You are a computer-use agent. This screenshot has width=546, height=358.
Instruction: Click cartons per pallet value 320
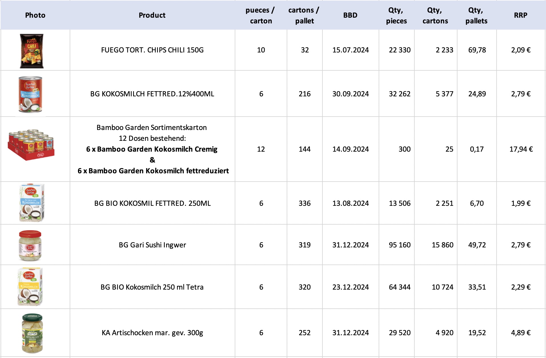pyautogui.click(x=304, y=287)
